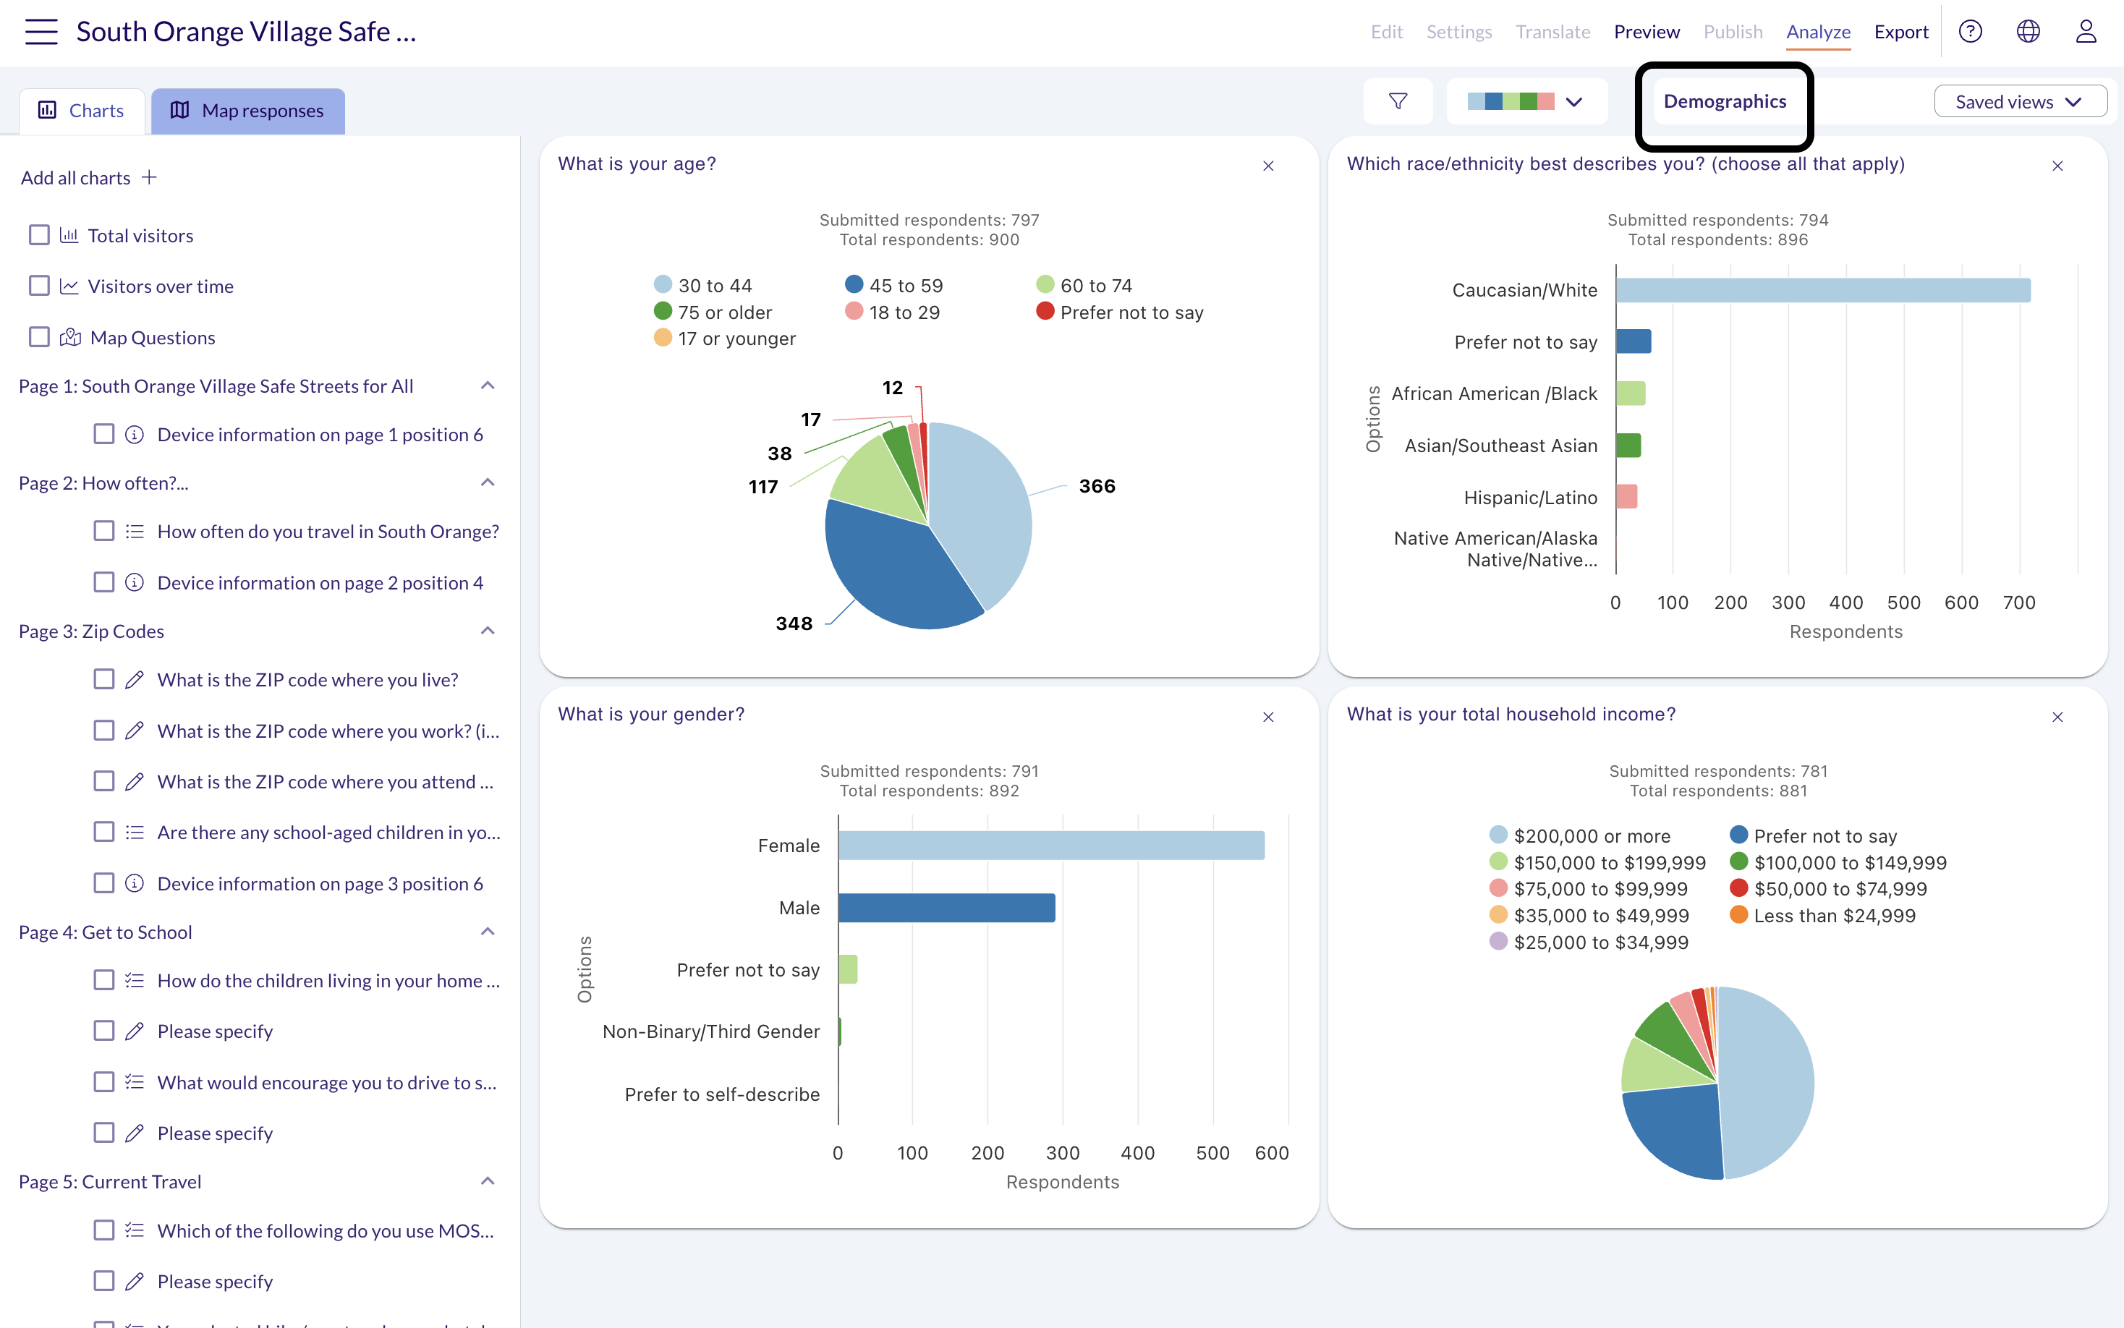
Task: Open the Edit menu item
Action: [1386, 32]
